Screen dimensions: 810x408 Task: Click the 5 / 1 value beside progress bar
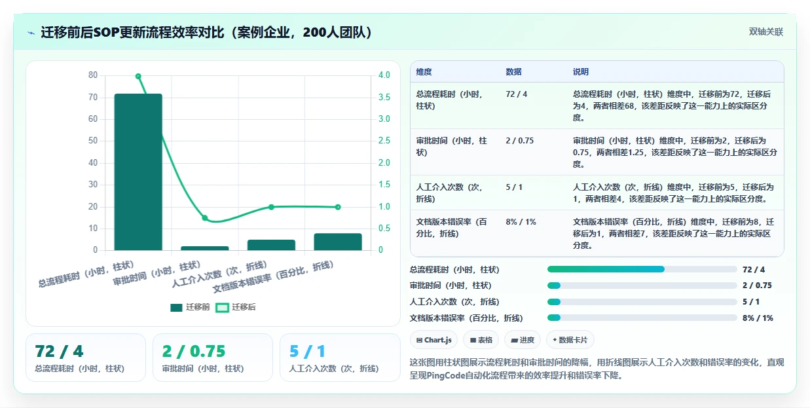click(751, 302)
